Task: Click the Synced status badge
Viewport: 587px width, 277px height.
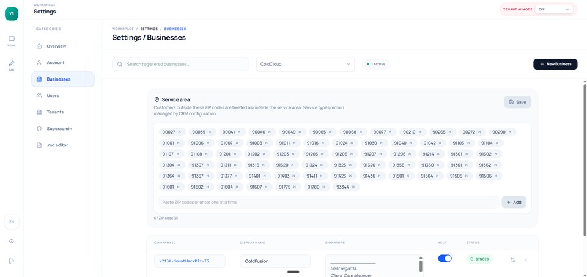Action: (479, 259)
